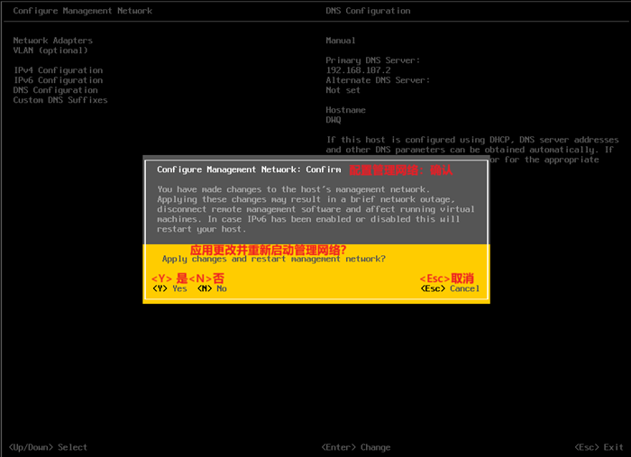This screenshot has height=457, width=631.
Task: Click the dialog title "Configure Management Network: Confirm"
Action: pyautogui.click(x=249, y=169)
